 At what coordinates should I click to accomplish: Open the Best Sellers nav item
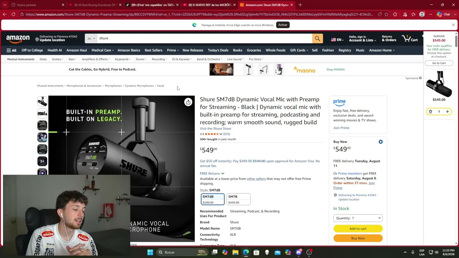click(153, 50)
